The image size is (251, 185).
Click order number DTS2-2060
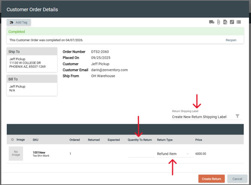[x=100, y=52]
